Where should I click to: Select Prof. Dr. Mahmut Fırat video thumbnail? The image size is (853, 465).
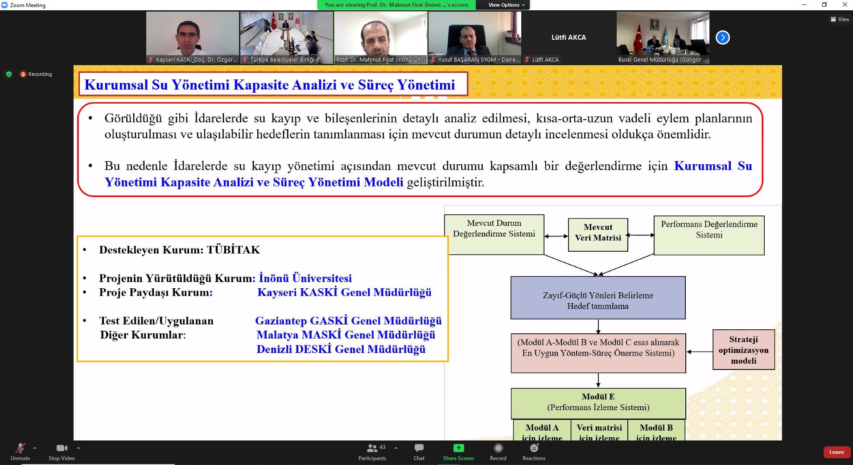[x=381, y=37]
